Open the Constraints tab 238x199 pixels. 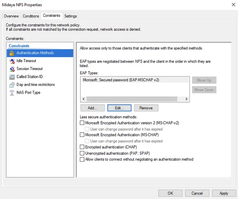point(52,15)
